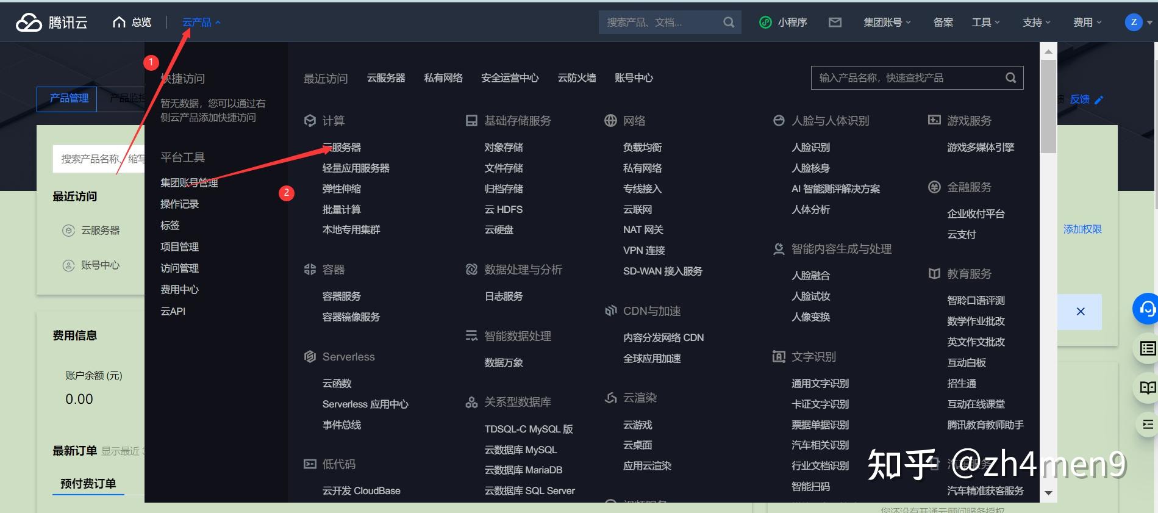Click the product search magnifier icon
Viewport: 1158px width, 513px height.
click(x=1010, y=78)
